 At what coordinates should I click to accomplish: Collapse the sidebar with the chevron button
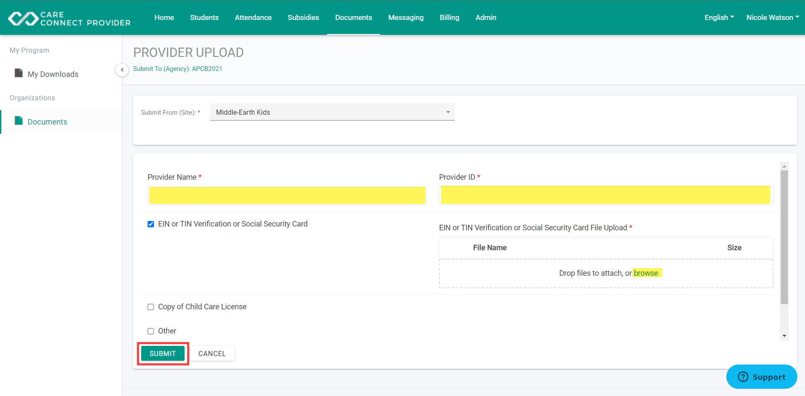(122, 70)
